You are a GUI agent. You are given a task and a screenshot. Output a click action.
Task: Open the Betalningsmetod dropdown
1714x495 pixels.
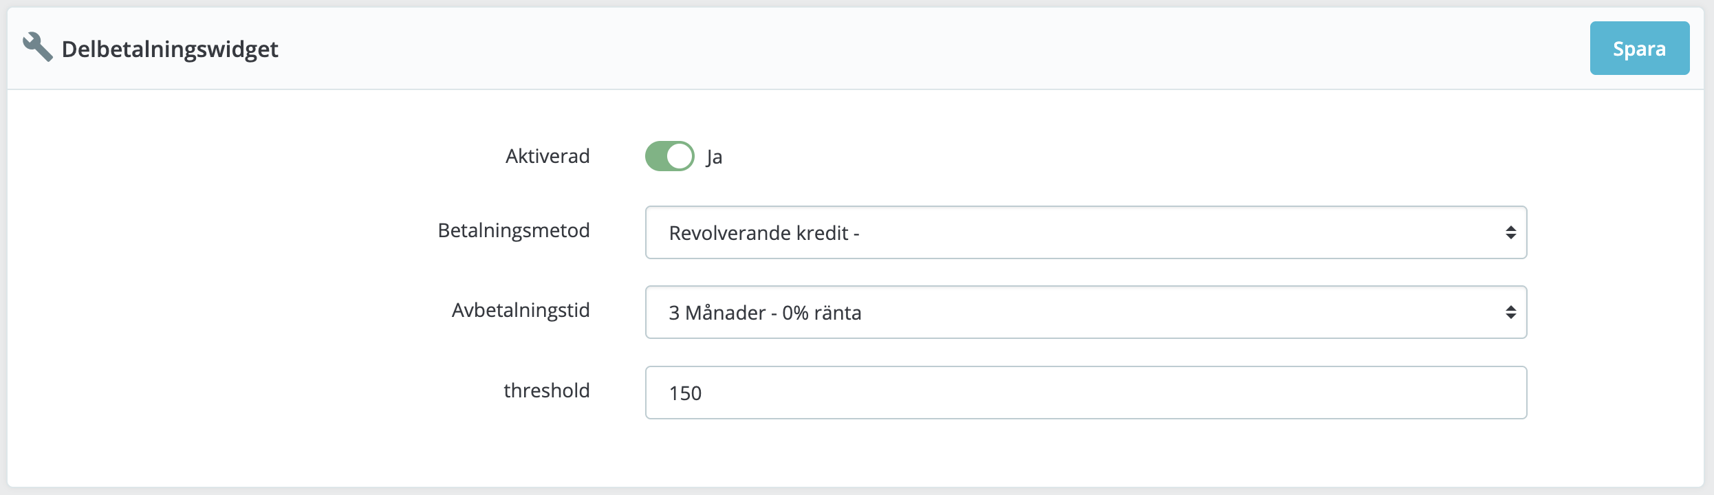1085,232
